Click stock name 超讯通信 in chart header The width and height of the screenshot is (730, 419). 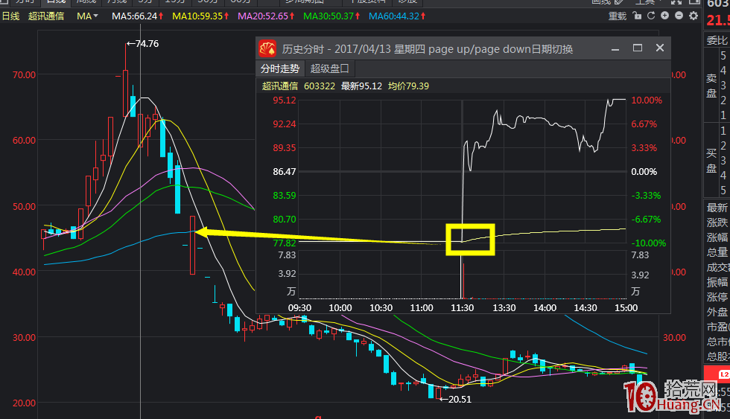(x=46, y=16)
